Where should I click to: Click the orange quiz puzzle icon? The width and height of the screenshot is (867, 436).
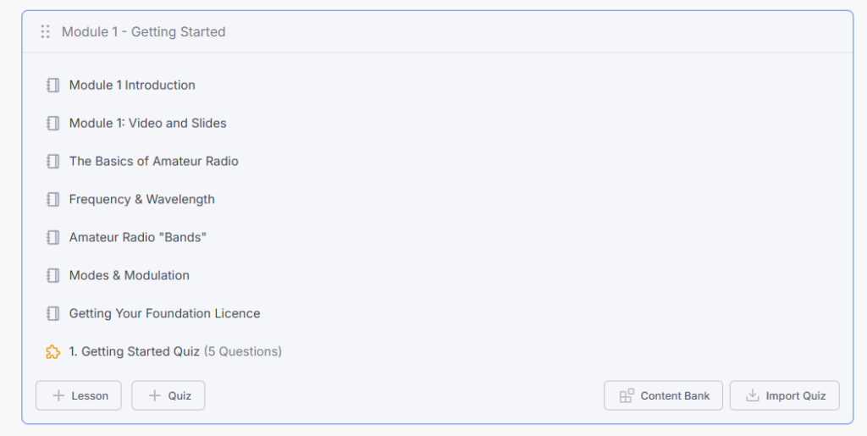click(53, 351)
